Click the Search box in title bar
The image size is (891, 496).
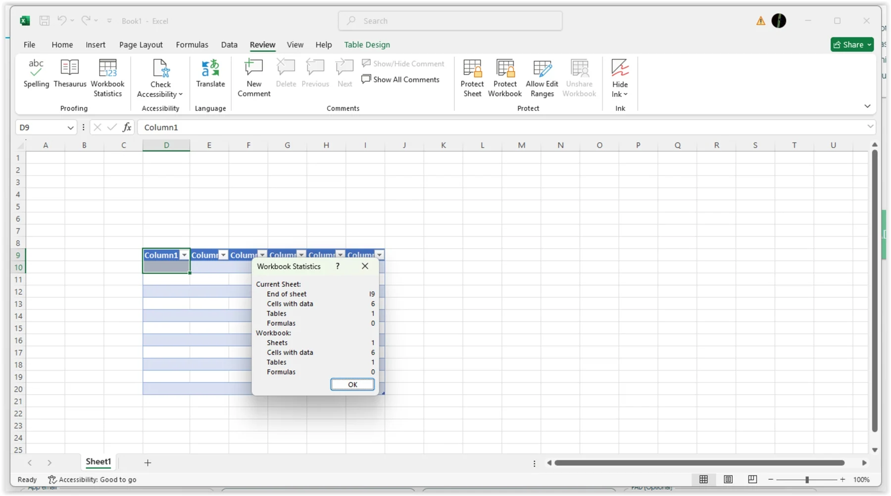450,21
